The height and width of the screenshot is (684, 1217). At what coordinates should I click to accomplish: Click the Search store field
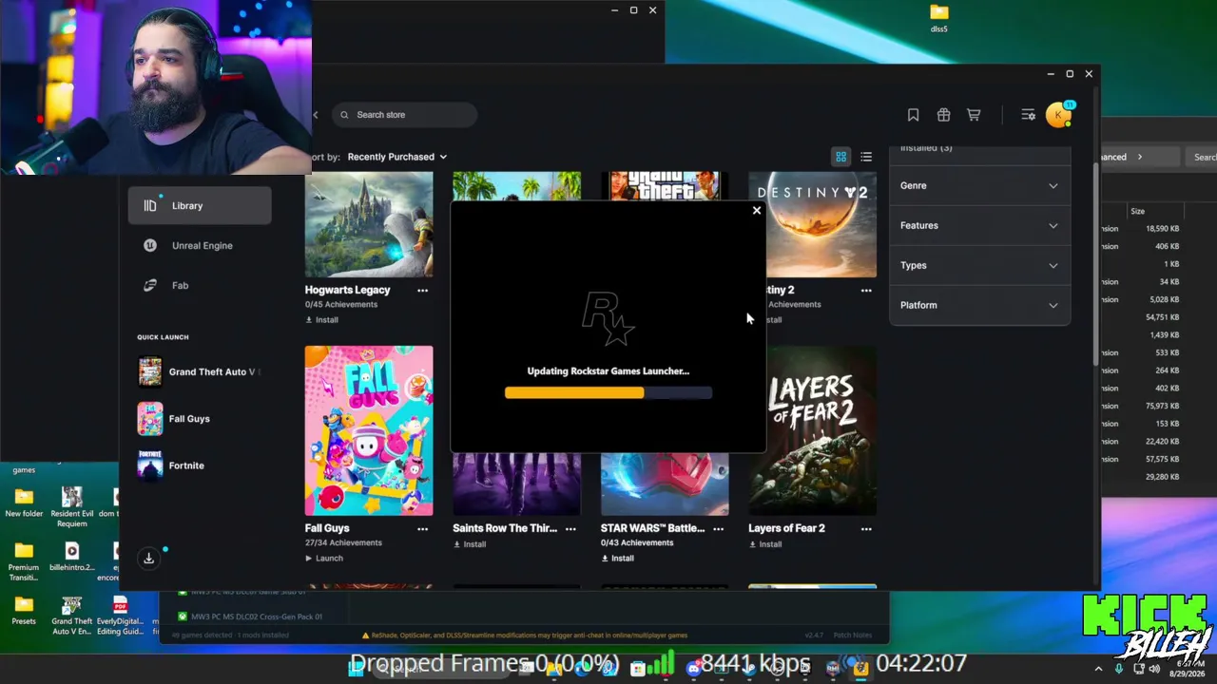(405, 115)
